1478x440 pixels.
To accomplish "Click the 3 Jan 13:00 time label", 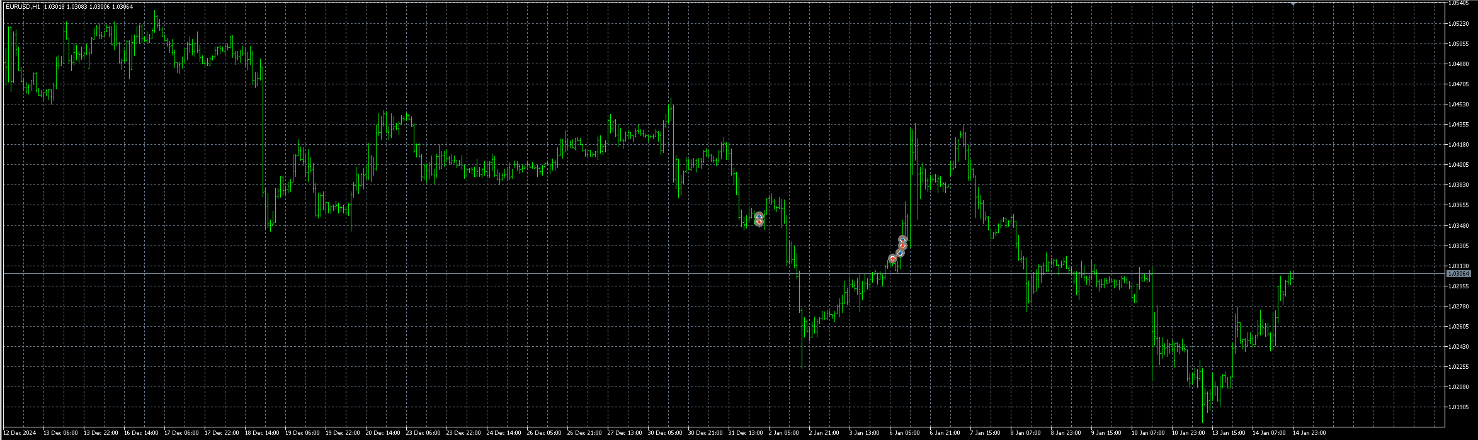I will coord(865,433).
